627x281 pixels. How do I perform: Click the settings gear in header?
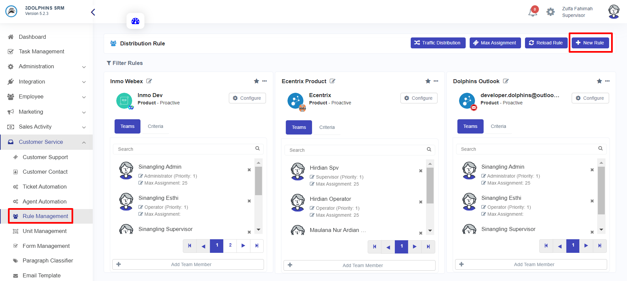[550, 12]
